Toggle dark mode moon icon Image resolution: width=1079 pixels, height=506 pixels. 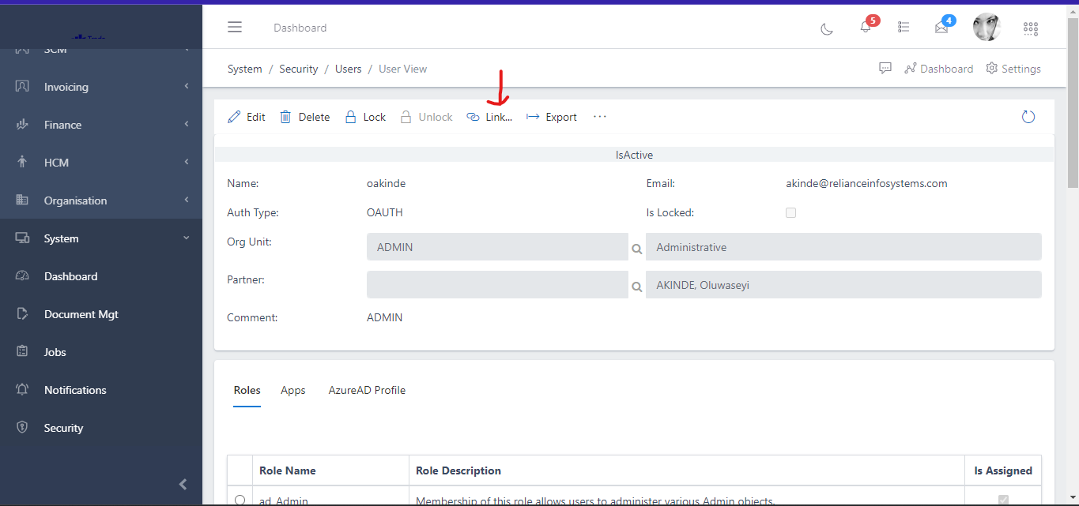[827, 28]
